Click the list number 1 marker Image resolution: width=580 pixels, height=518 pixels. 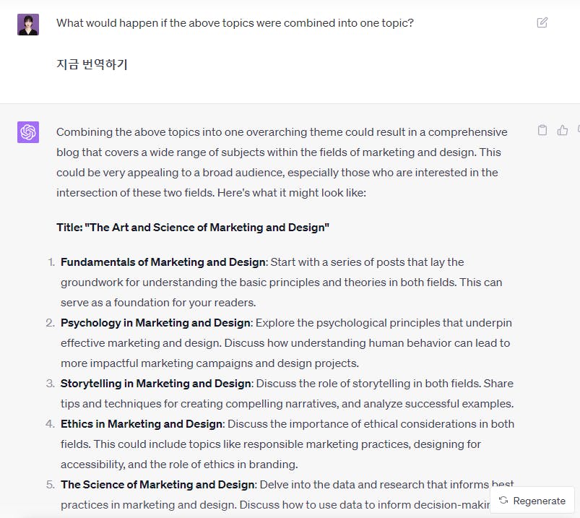(x=51, y=262)
